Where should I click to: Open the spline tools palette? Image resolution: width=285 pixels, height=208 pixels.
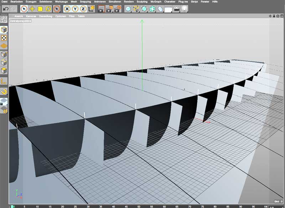136,9
